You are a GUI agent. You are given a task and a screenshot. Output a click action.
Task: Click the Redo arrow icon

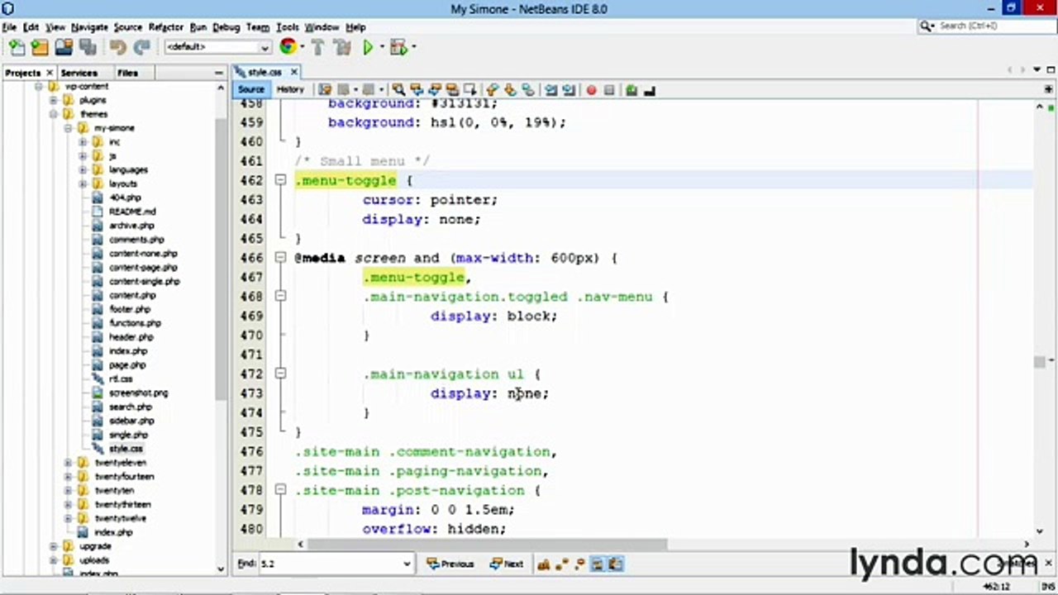(142, 47)
